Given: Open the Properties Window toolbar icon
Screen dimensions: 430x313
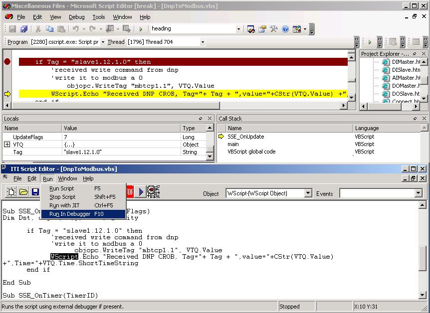Looking at the screenshot, I should coord(262,29).
